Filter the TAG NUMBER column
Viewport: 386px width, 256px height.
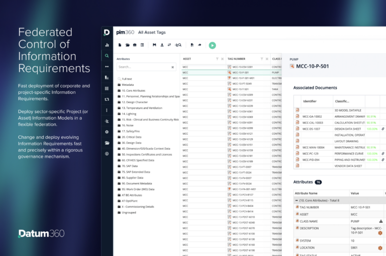tap(262, 59)
